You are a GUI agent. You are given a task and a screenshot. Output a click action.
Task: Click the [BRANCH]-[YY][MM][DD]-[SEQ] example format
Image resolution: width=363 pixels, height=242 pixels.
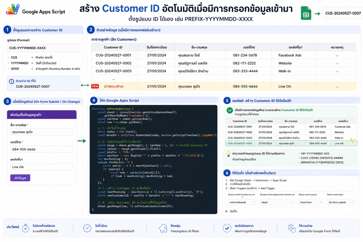pos(322,162)
